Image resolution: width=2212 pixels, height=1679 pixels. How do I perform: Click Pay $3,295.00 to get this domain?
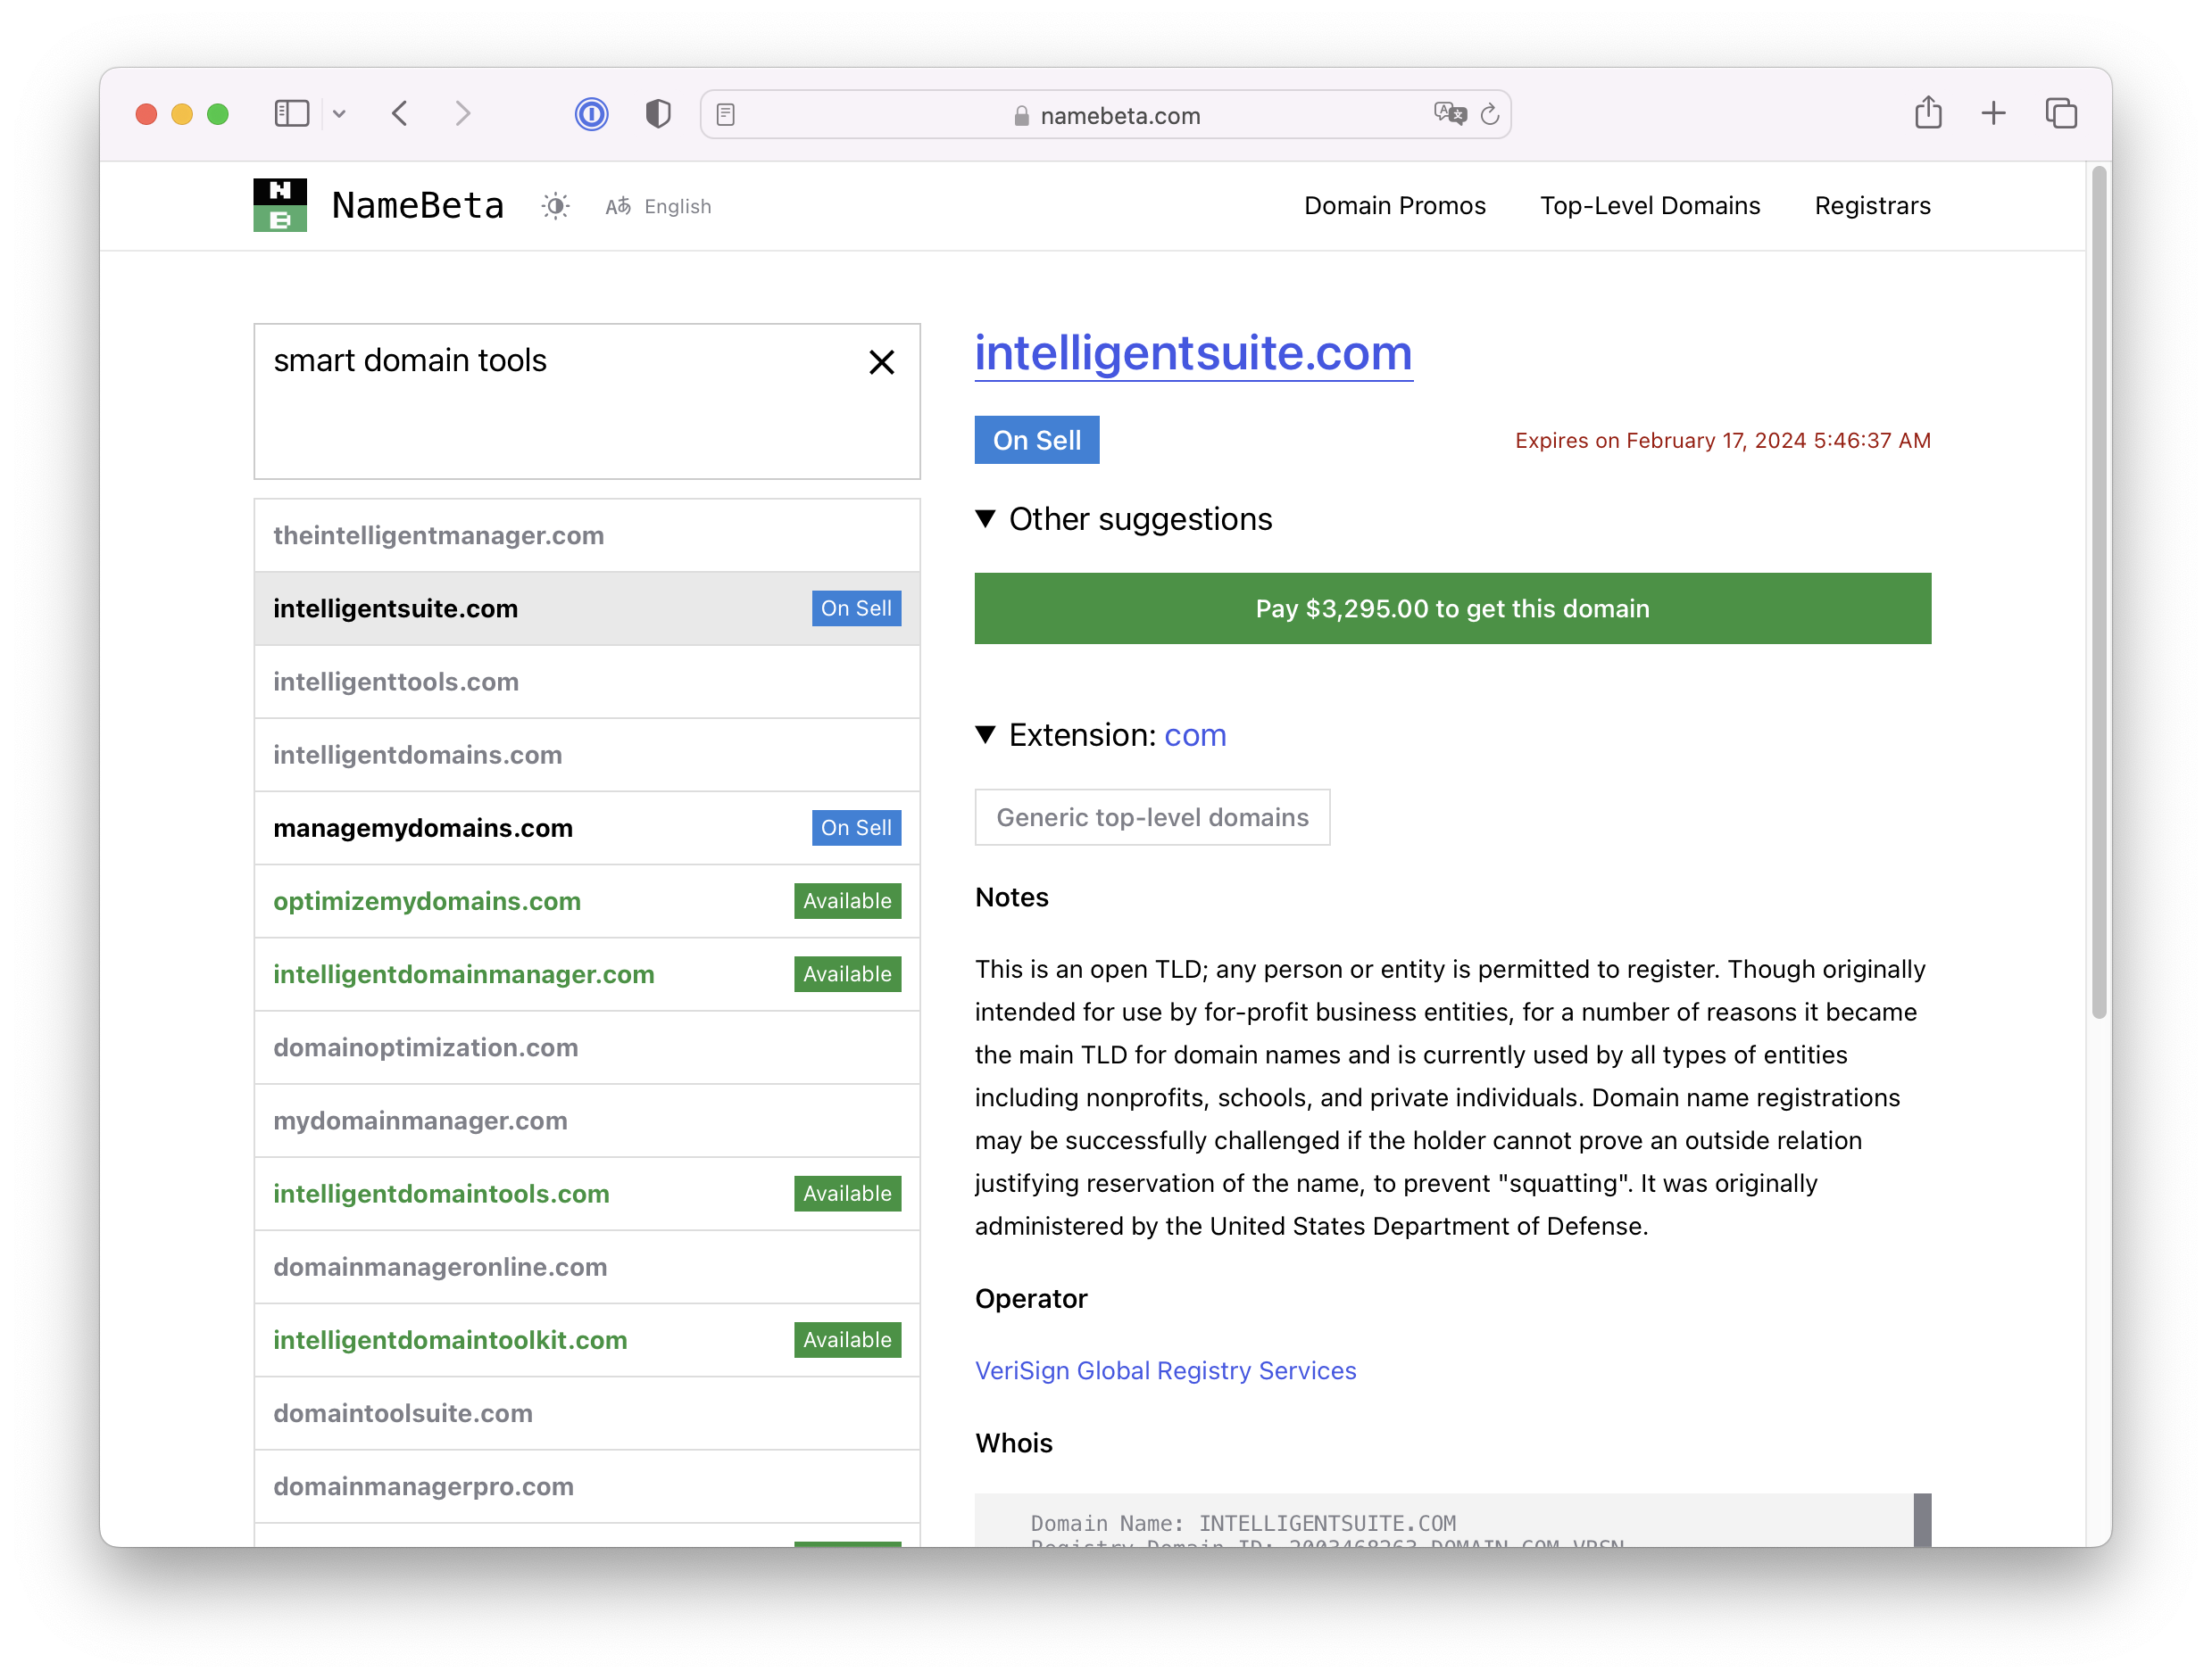(x=1452, y=608)
